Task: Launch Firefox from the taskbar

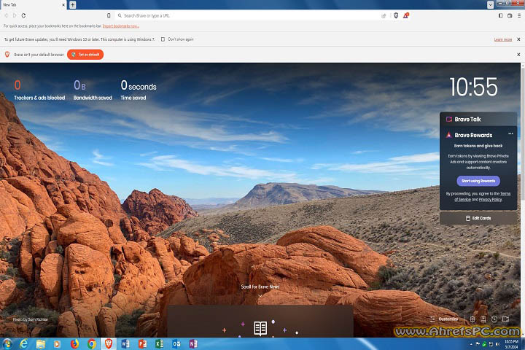Action: tap(74, 344)
